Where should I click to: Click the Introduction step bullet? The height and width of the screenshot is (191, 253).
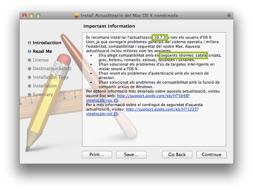coord(30,43)
